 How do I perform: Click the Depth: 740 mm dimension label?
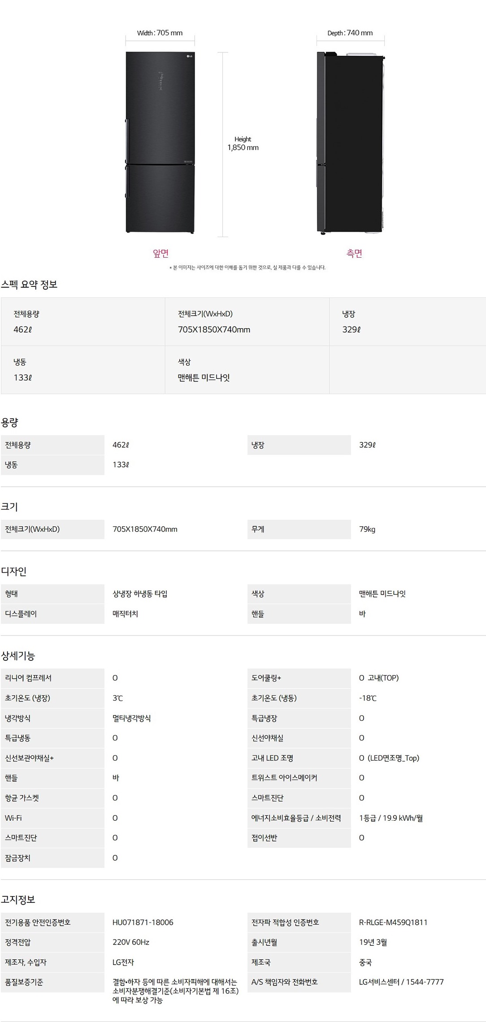click(x=350, y=33)
